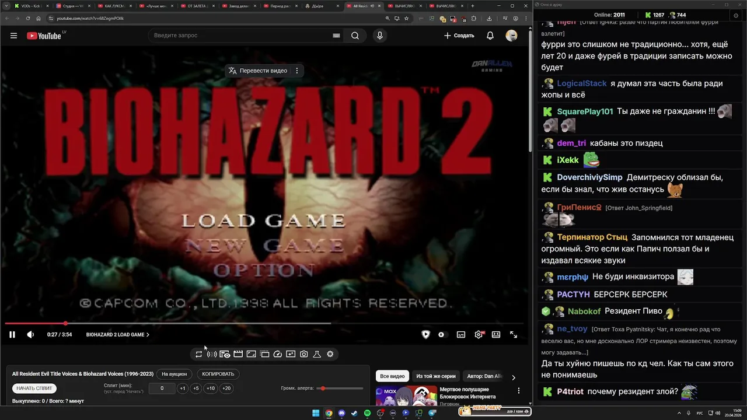
Task: Add +20 minutes to split
Action: click(x=226, y=388)
